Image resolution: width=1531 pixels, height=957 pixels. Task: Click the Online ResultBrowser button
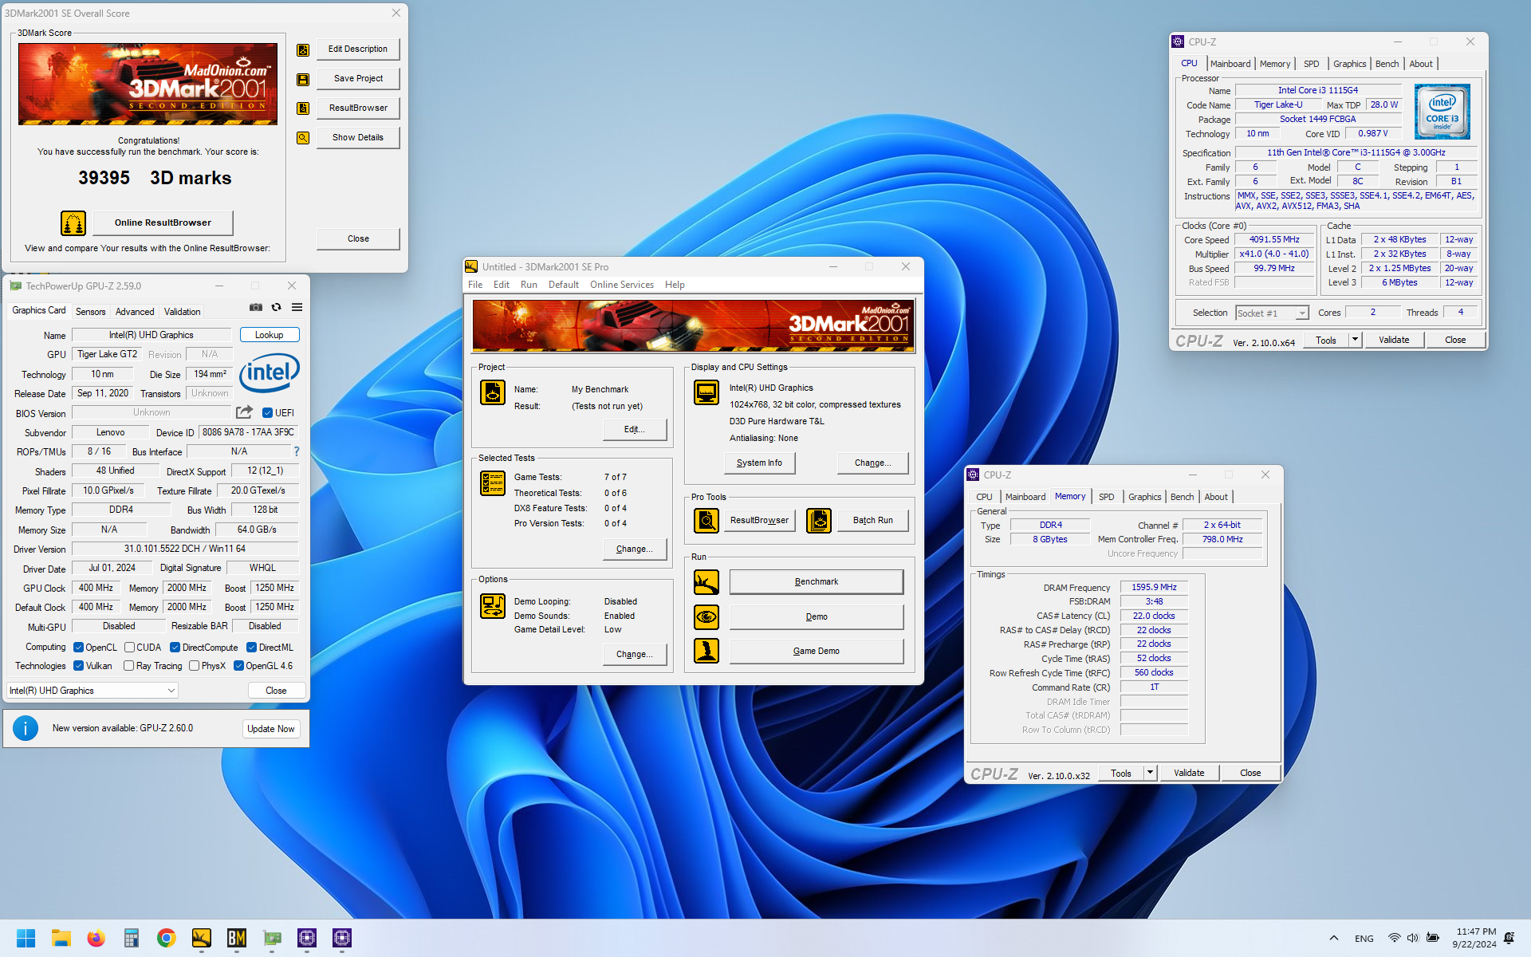163,223
